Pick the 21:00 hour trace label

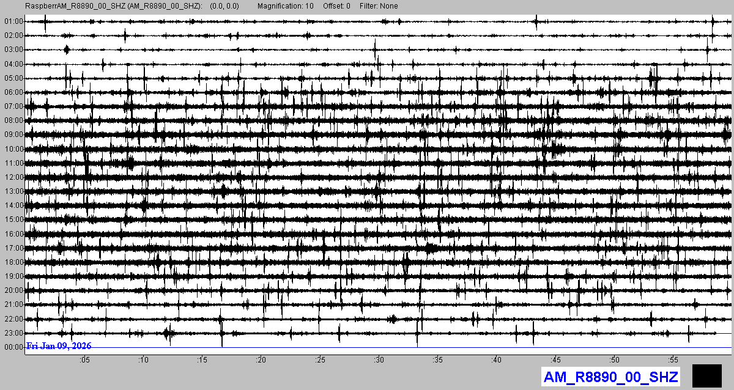pyautogui.click(x=13, y=304)
